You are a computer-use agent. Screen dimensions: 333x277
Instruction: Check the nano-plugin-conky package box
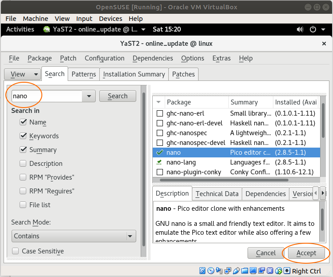point(160,172)
